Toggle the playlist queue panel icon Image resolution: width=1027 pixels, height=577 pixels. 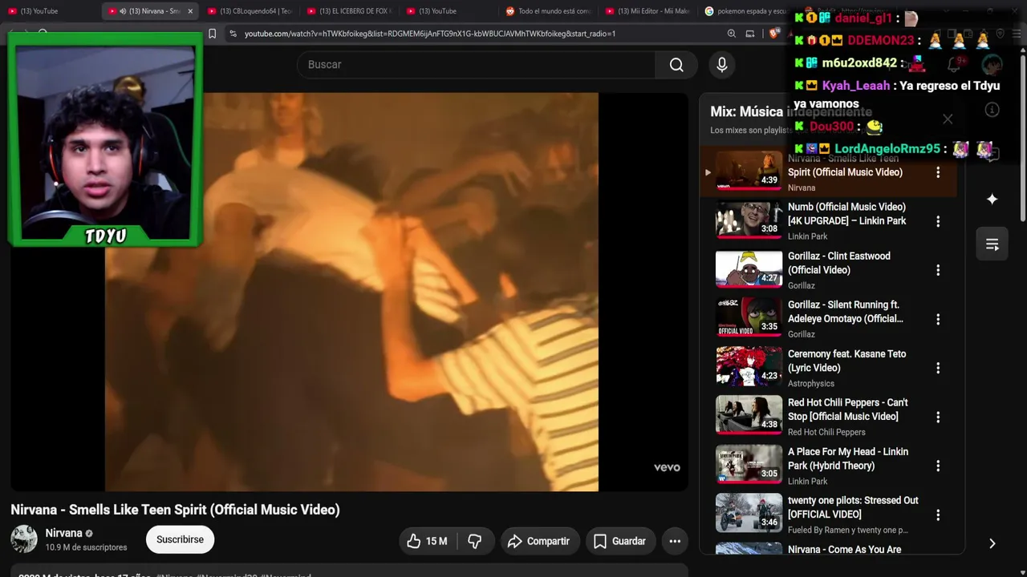[992, 244]
